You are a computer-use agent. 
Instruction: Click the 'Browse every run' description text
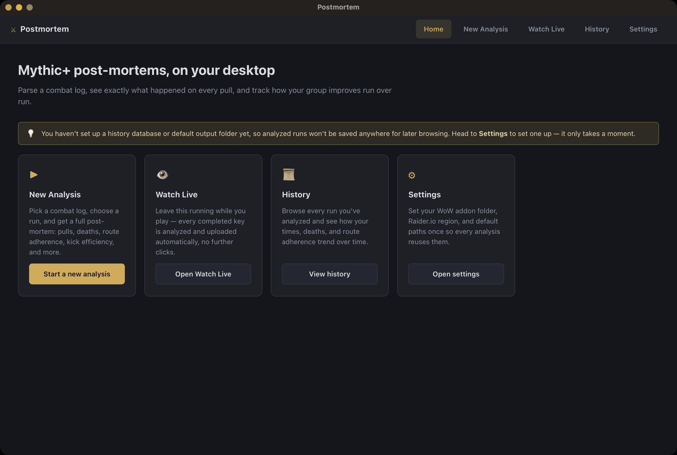click(325, 226)
